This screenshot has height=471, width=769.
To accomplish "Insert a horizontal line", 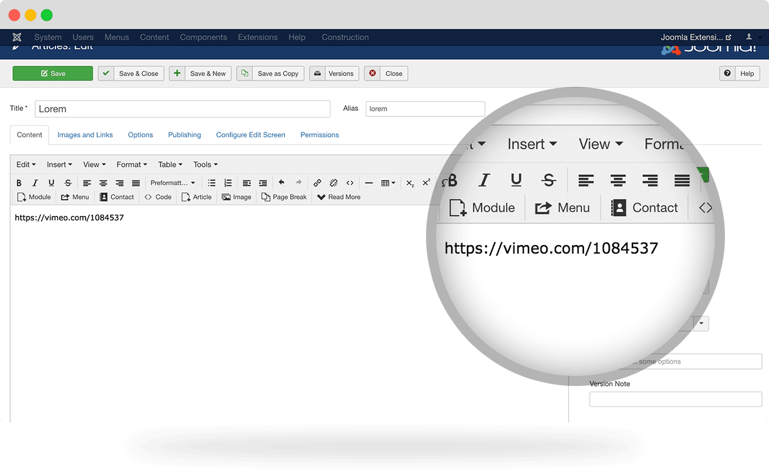I will pyautogui.click(x=369, y=183).
